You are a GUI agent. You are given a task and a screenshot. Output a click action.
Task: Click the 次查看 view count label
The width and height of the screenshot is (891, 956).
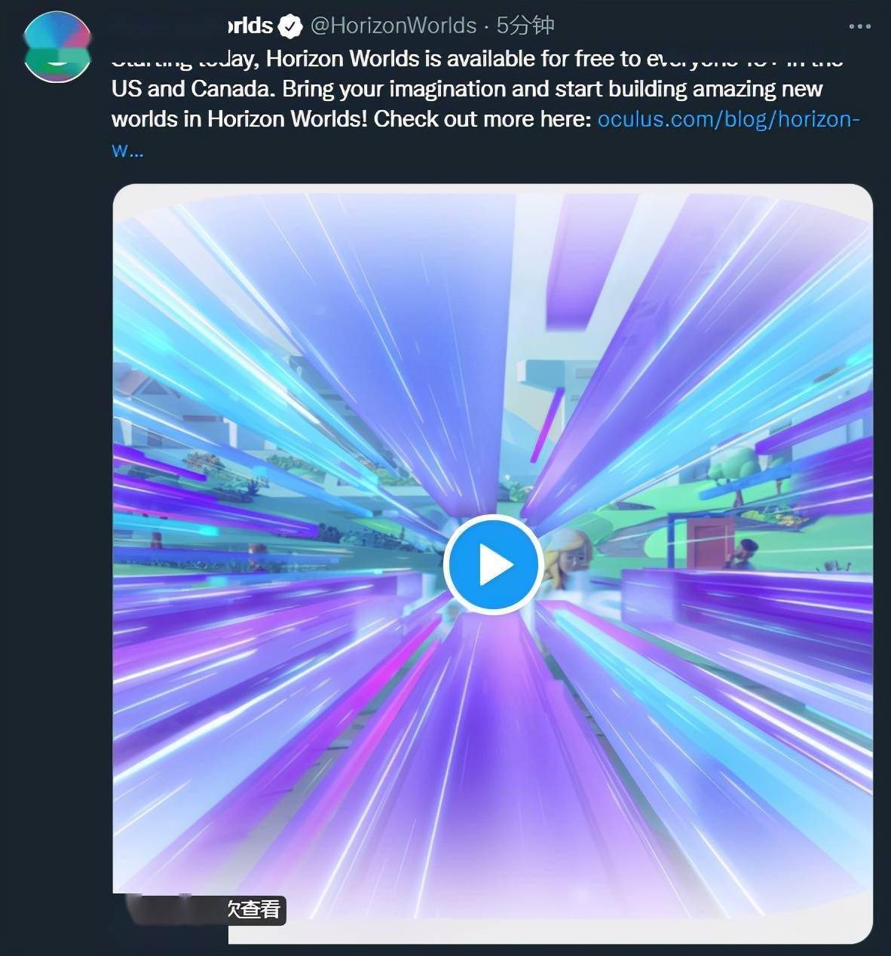[x=254, y=909]
